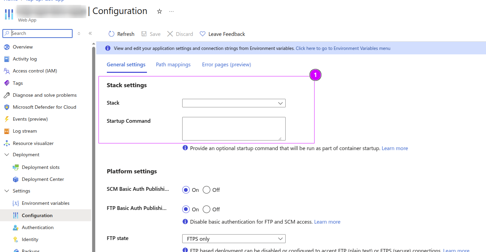Select On for FTP Basic Auth Publishing
The height and width of the screenshot is (252, 486).
186,209
